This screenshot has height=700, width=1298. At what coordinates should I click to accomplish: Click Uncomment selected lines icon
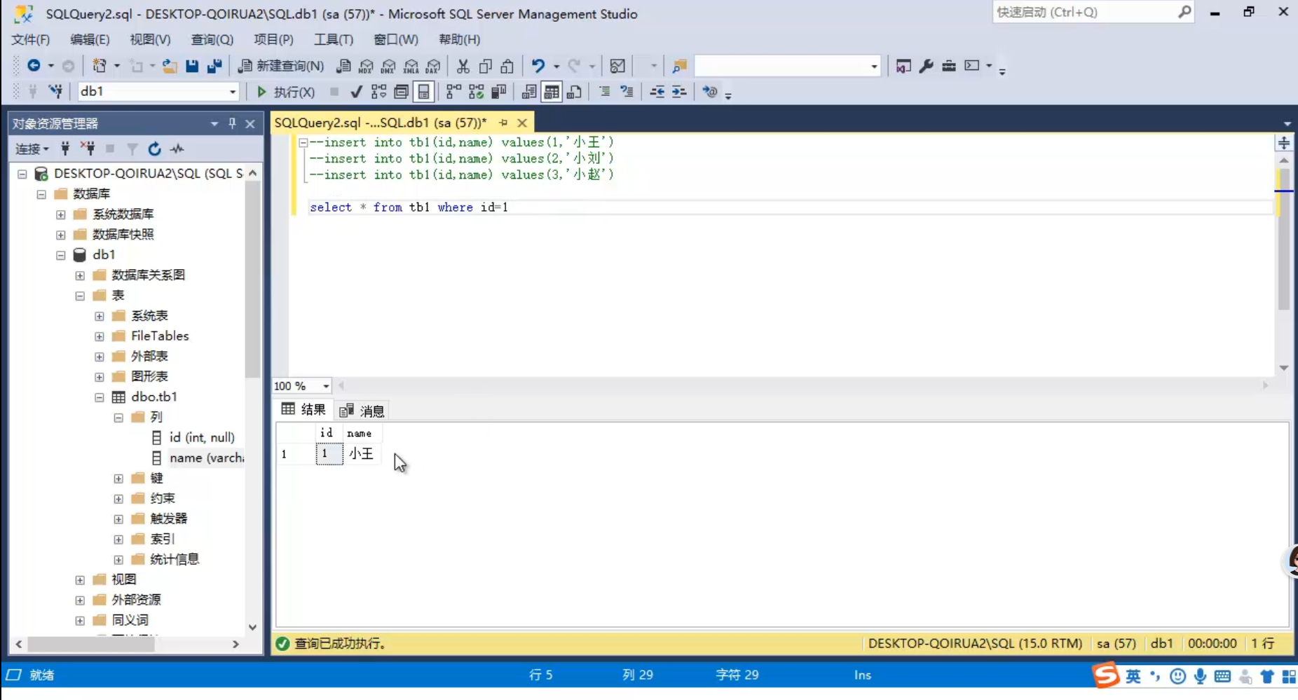pyautogui.click(x=627, y=92)
